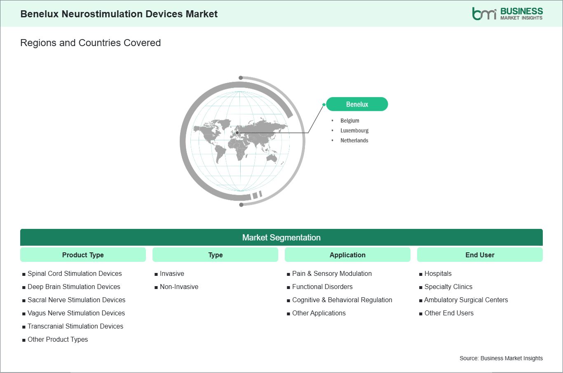
Task: Click 'Deep Brain Stimulation Devices' item
Action: click(x=74, y=287)
